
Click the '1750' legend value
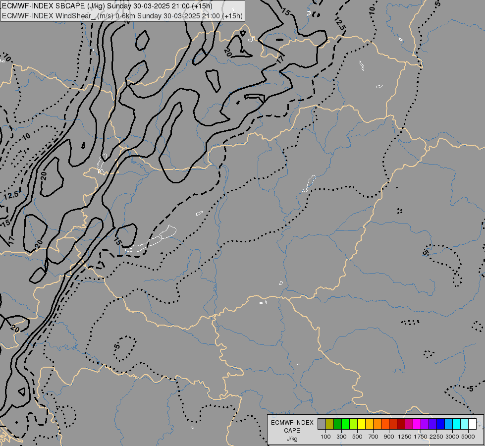(x=421, y=437)
